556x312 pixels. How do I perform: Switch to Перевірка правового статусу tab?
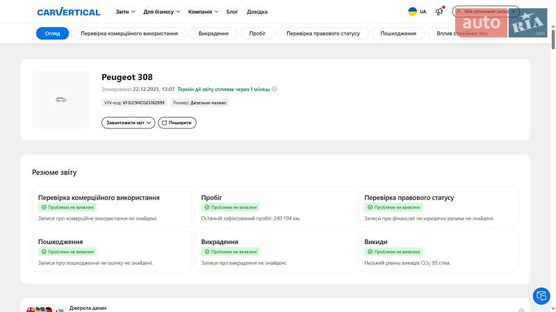[323, 33]
